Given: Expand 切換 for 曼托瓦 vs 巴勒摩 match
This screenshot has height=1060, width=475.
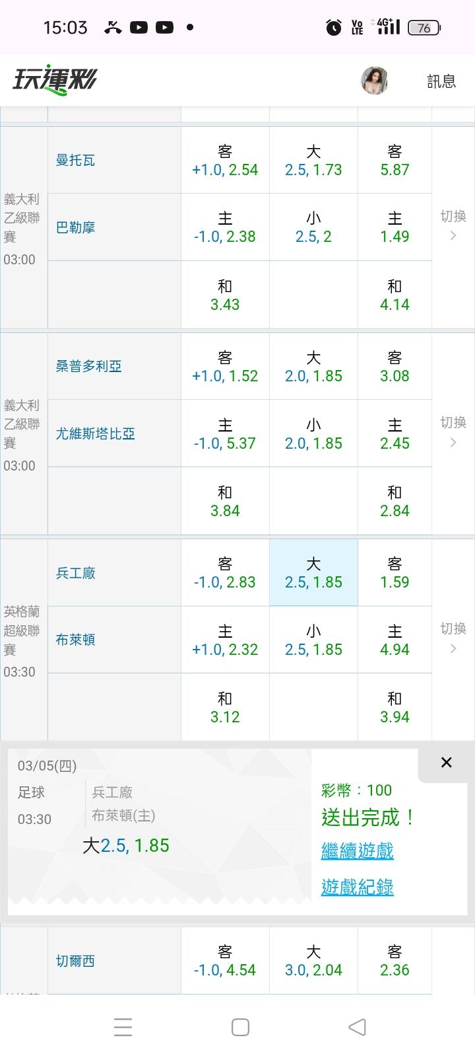Looking at the screenshot, I should tap(453, 225).
